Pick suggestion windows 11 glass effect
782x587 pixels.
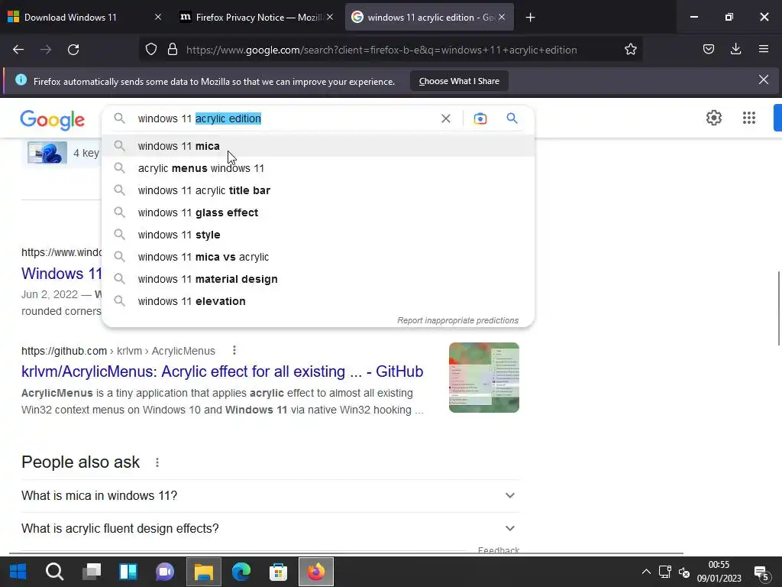click(318, 212)
